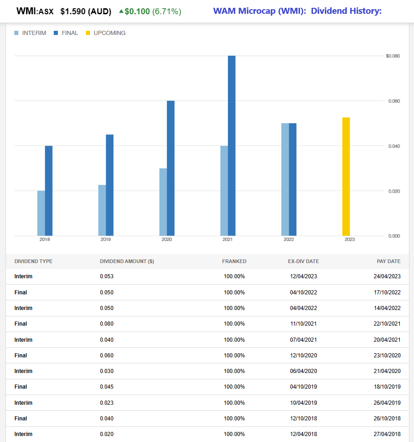Image resolution: width=414 pixels, height=442 pixels.
Task: Click the 0.045 dividend amount cell
Action: point(107,387)
